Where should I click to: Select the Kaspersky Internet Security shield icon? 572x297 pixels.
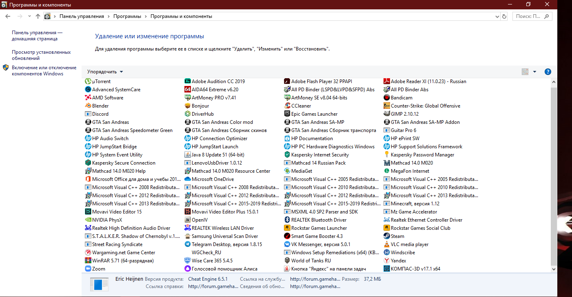287,155
